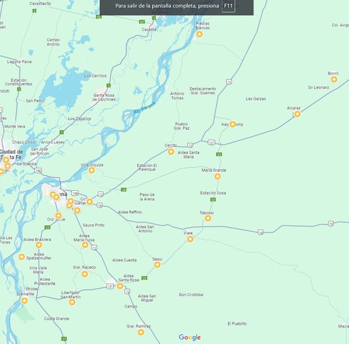Click the star marker at Bovril
Viewport: 349px width, 344px height.
click(334, 79)
